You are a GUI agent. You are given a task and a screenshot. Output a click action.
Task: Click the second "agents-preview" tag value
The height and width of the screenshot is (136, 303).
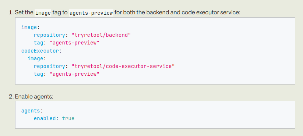tap(74, 74)
